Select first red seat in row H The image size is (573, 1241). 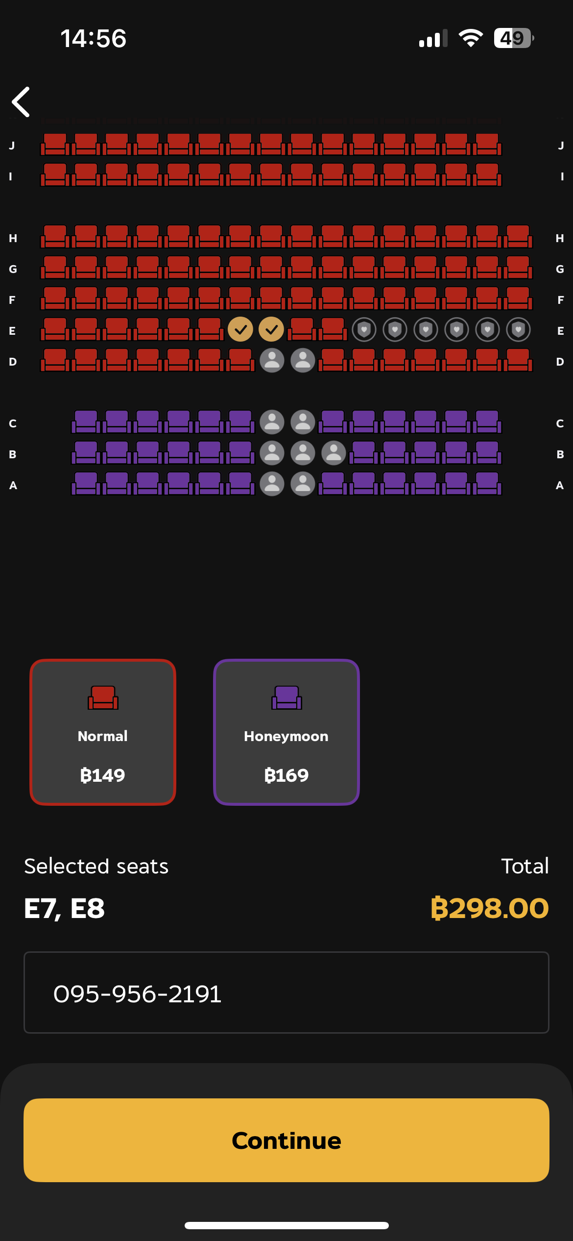point(55,237)
